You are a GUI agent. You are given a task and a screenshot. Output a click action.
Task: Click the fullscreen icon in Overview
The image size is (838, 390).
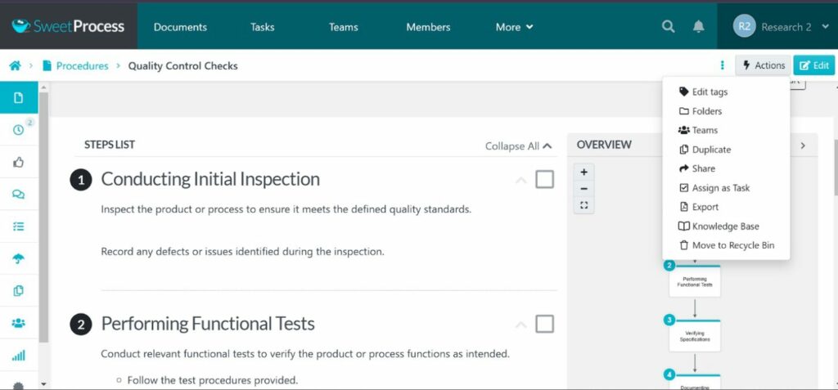pyautogui.click(x=583, y=205)
